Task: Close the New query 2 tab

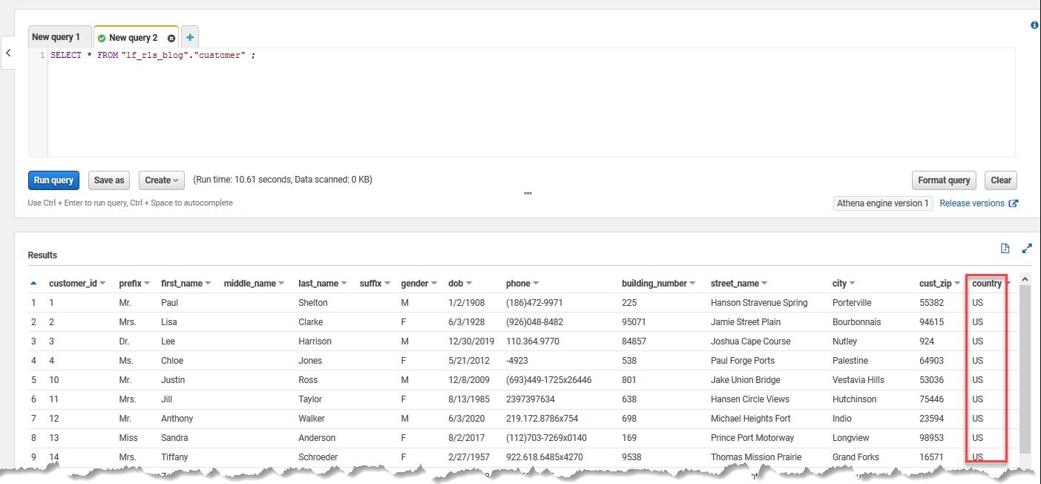Action: tap(171, 38)
